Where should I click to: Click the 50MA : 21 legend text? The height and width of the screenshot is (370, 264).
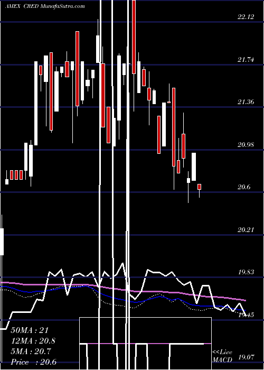(x=30, y=330)
